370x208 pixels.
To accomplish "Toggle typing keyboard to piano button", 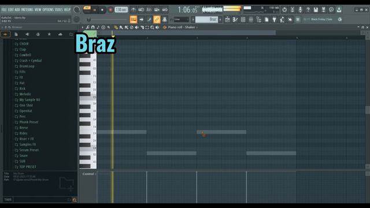I will click(x=134, y=20).
